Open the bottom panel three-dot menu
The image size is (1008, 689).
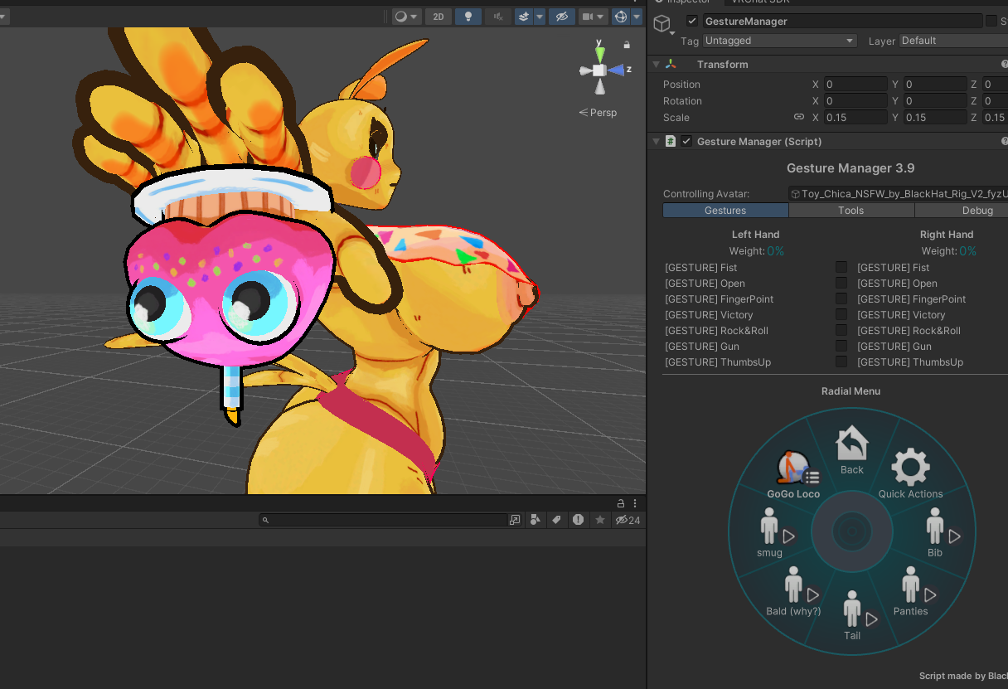point(635,503)
